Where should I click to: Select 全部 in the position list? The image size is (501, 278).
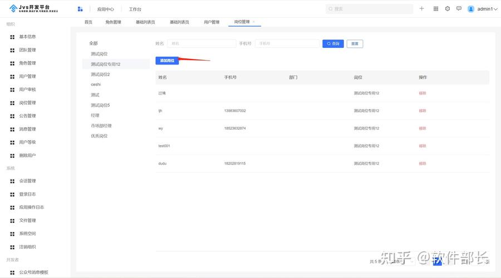(94, 43)
